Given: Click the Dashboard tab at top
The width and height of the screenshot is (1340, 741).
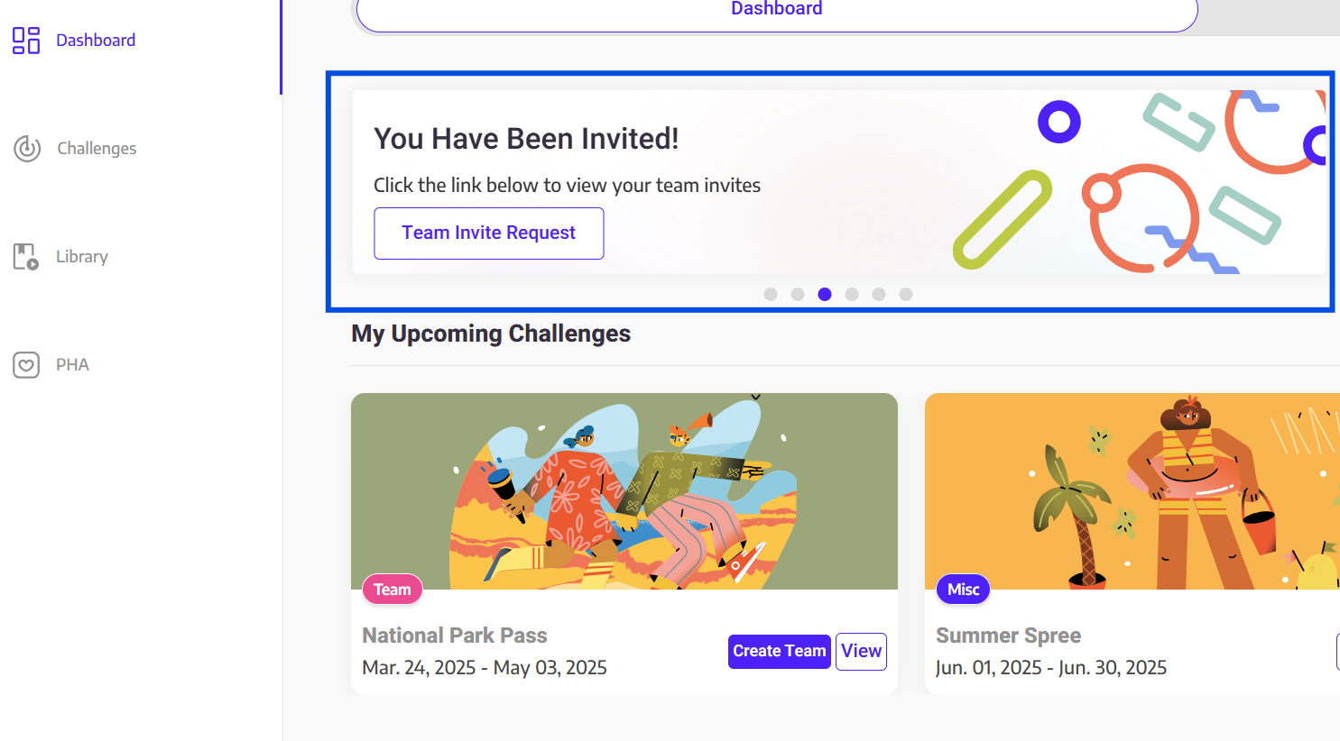Looking at the screenshot, I should click(x=776, y=11).
